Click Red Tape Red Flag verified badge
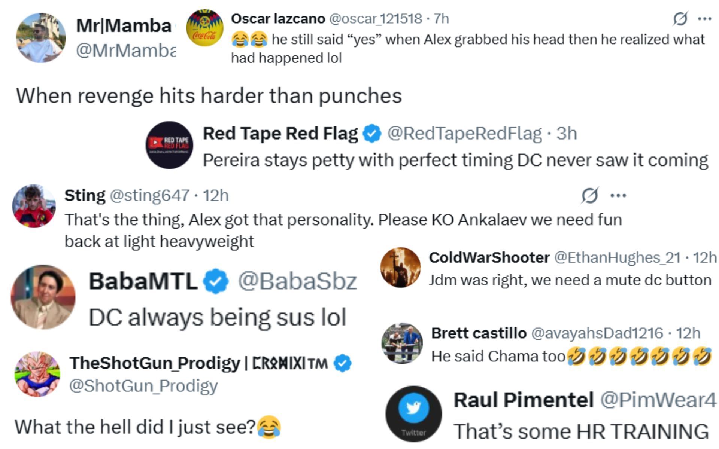Screen dimensions: 719x449 click(372, 134)
